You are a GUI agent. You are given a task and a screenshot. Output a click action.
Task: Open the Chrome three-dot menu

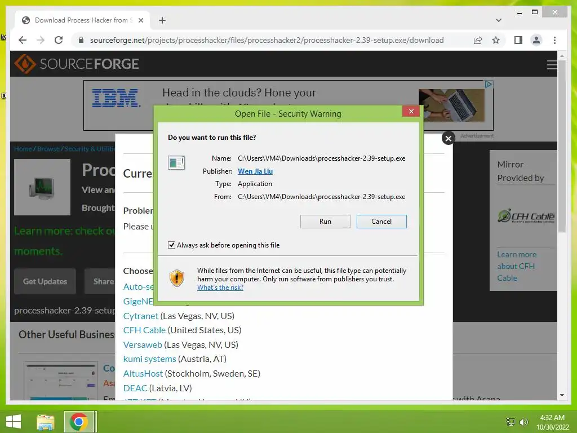click(x=554, y=40)
